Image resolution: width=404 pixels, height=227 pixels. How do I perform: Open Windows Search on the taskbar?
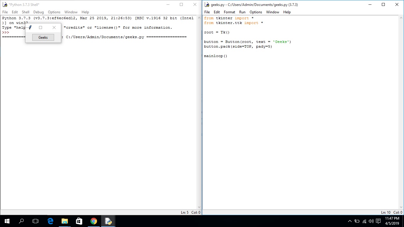tap(21, 221)
